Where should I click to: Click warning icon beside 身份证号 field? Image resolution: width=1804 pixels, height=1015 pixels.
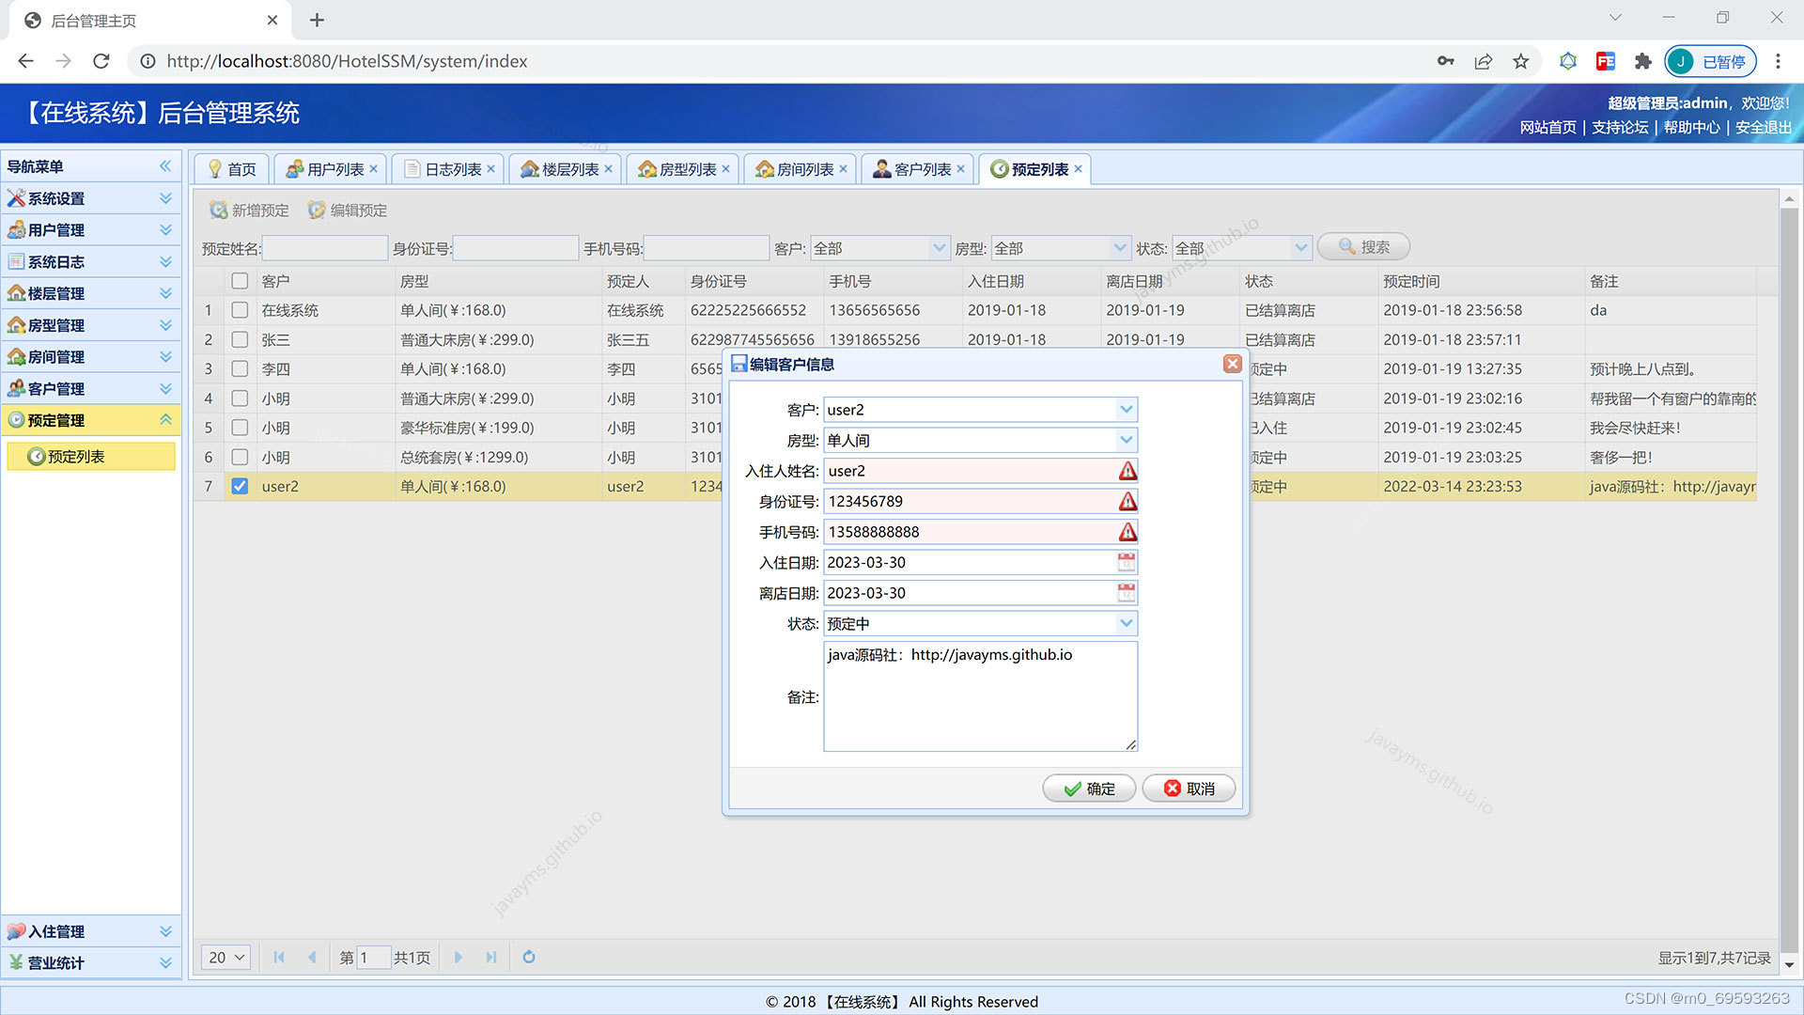click(1127, 501)
